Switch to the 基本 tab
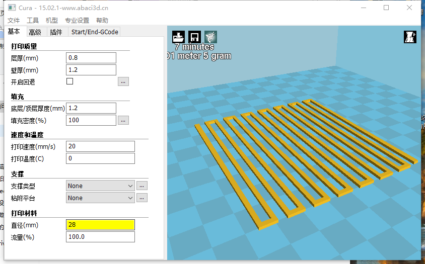425x264 pixels. click(x=15, y=31)
